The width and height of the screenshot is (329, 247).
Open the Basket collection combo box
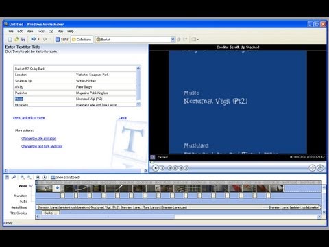click(135, 39)
